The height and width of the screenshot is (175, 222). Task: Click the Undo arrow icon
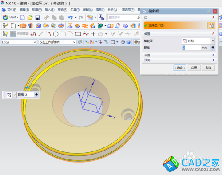tap(71, 17)
